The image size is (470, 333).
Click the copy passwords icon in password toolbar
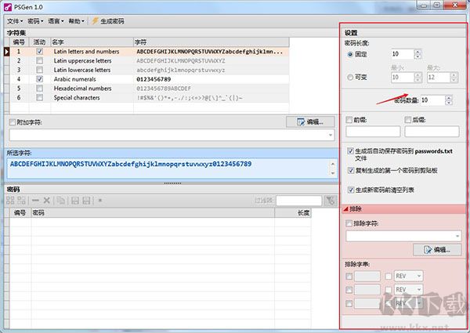click(x=61, y=201)
